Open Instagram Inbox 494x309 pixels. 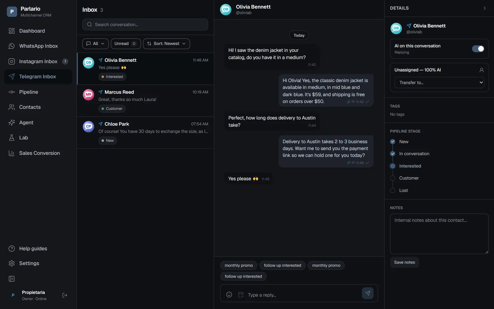pos(38,61)
